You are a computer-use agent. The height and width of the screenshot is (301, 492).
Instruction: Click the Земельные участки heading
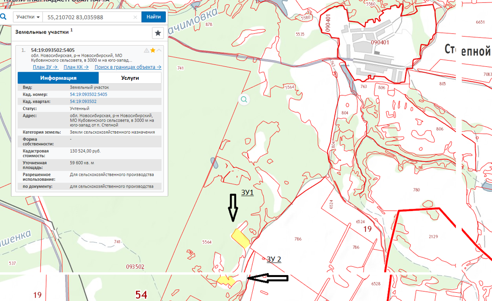click(x=42, y=32)
